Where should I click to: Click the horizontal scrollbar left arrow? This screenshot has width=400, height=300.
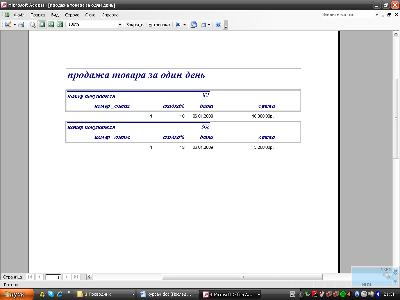pyautogui.click(x=89, y=277)
